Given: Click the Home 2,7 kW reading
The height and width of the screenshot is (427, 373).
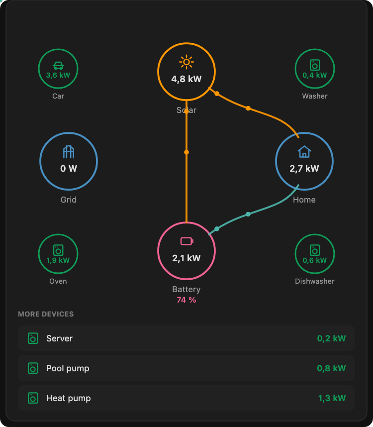Looking at the screenshot, I should pyautogui.click(x=304, y=169).
